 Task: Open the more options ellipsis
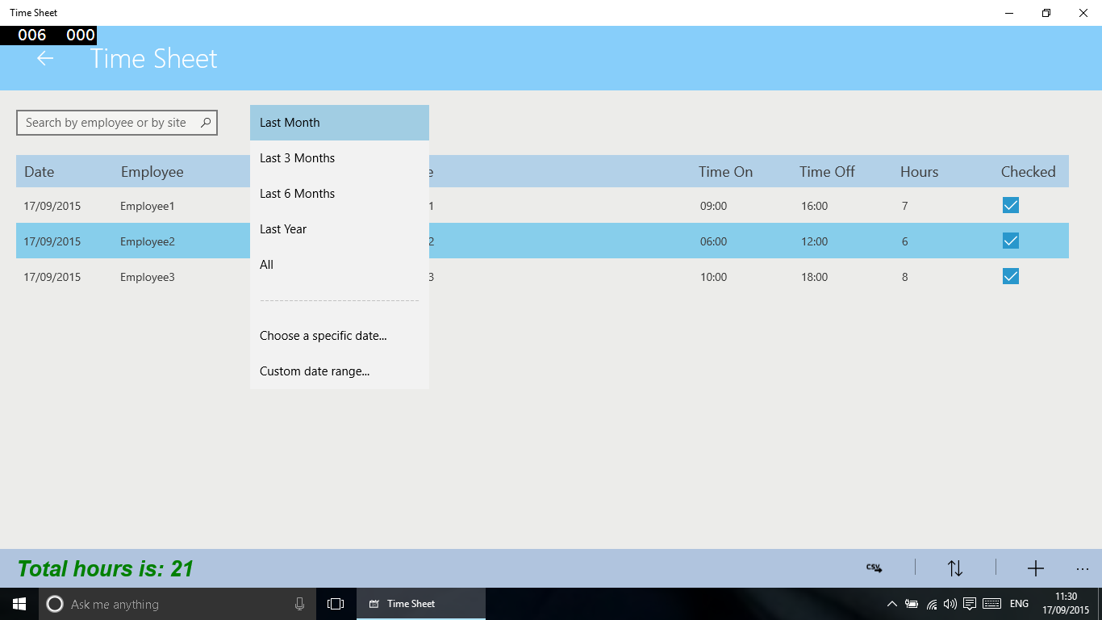[1083, 569]
